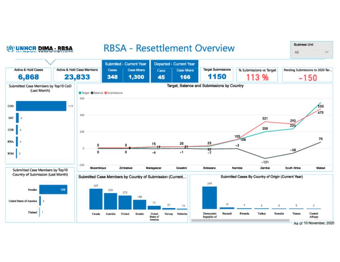This screenshot has height=262, width=340.
Task: Expand the Business Unit filter showing All
Action: point(311,52)
